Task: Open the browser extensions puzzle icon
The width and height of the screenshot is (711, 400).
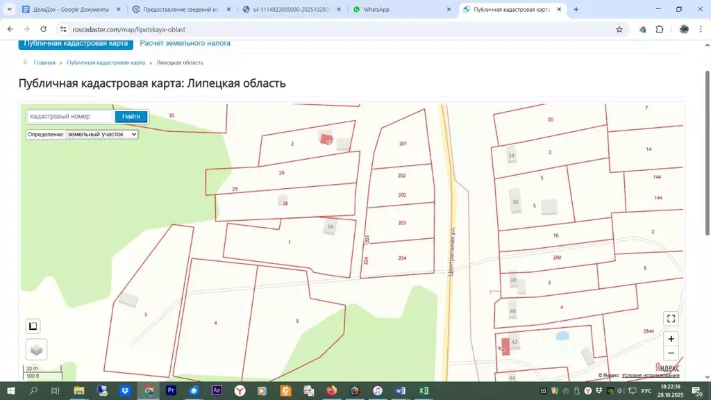Action: tap(659, 29)
